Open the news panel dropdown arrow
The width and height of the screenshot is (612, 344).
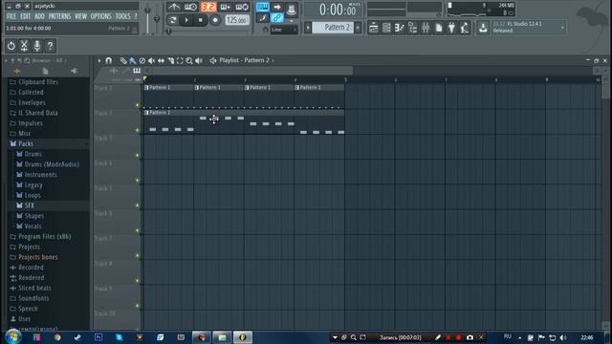(x=562, y=28)
